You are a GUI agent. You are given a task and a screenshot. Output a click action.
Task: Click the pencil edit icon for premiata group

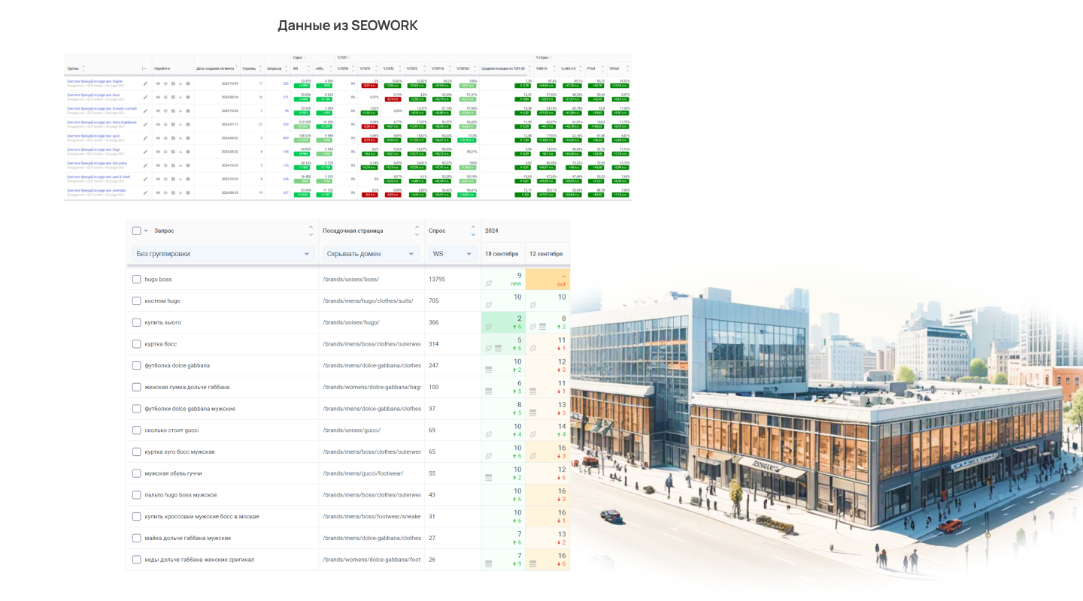[x=145, y=193]
